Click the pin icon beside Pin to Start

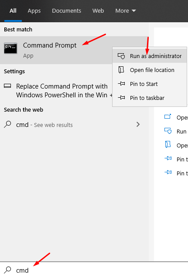click(x=121, y=84)
